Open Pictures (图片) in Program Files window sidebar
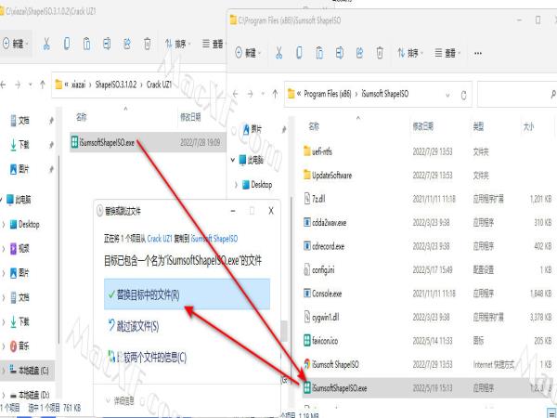Screen dimensions: 557x418 pos(252,129)
